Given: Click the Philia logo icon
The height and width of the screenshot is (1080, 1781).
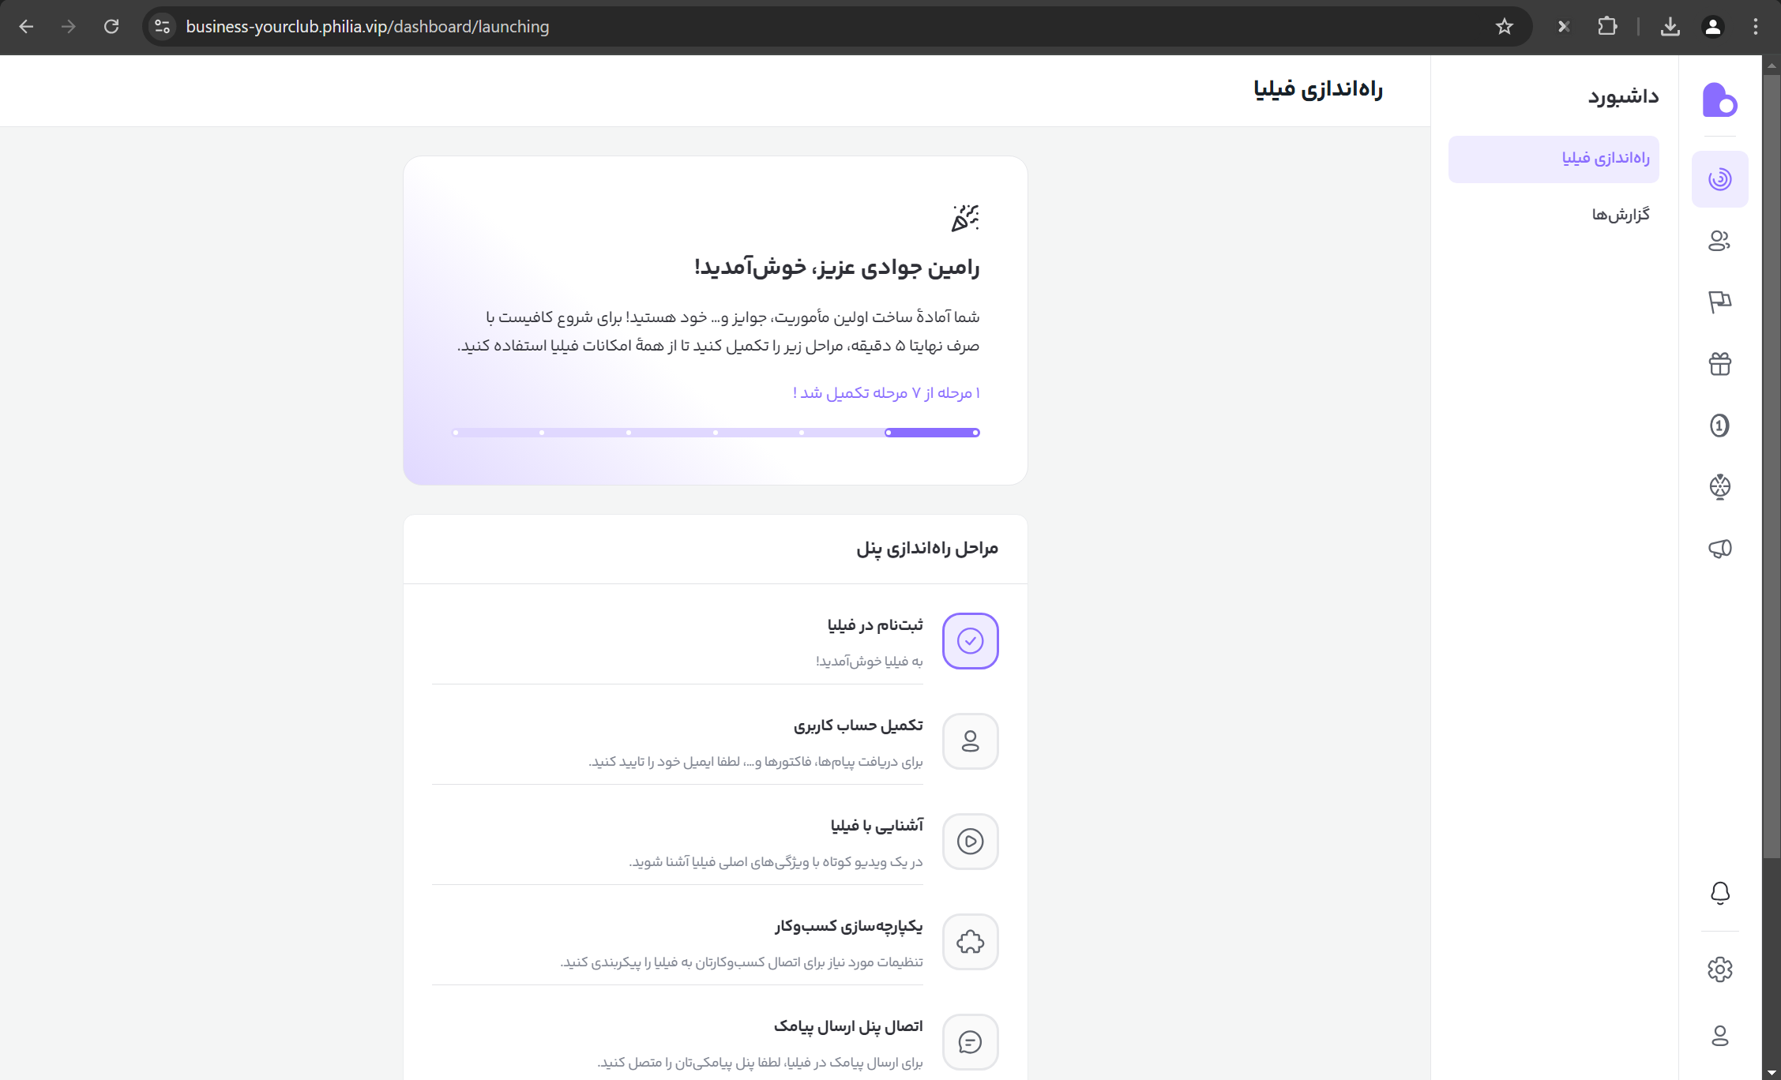Looking at the screenshot, I should [x=1719, y=99].
